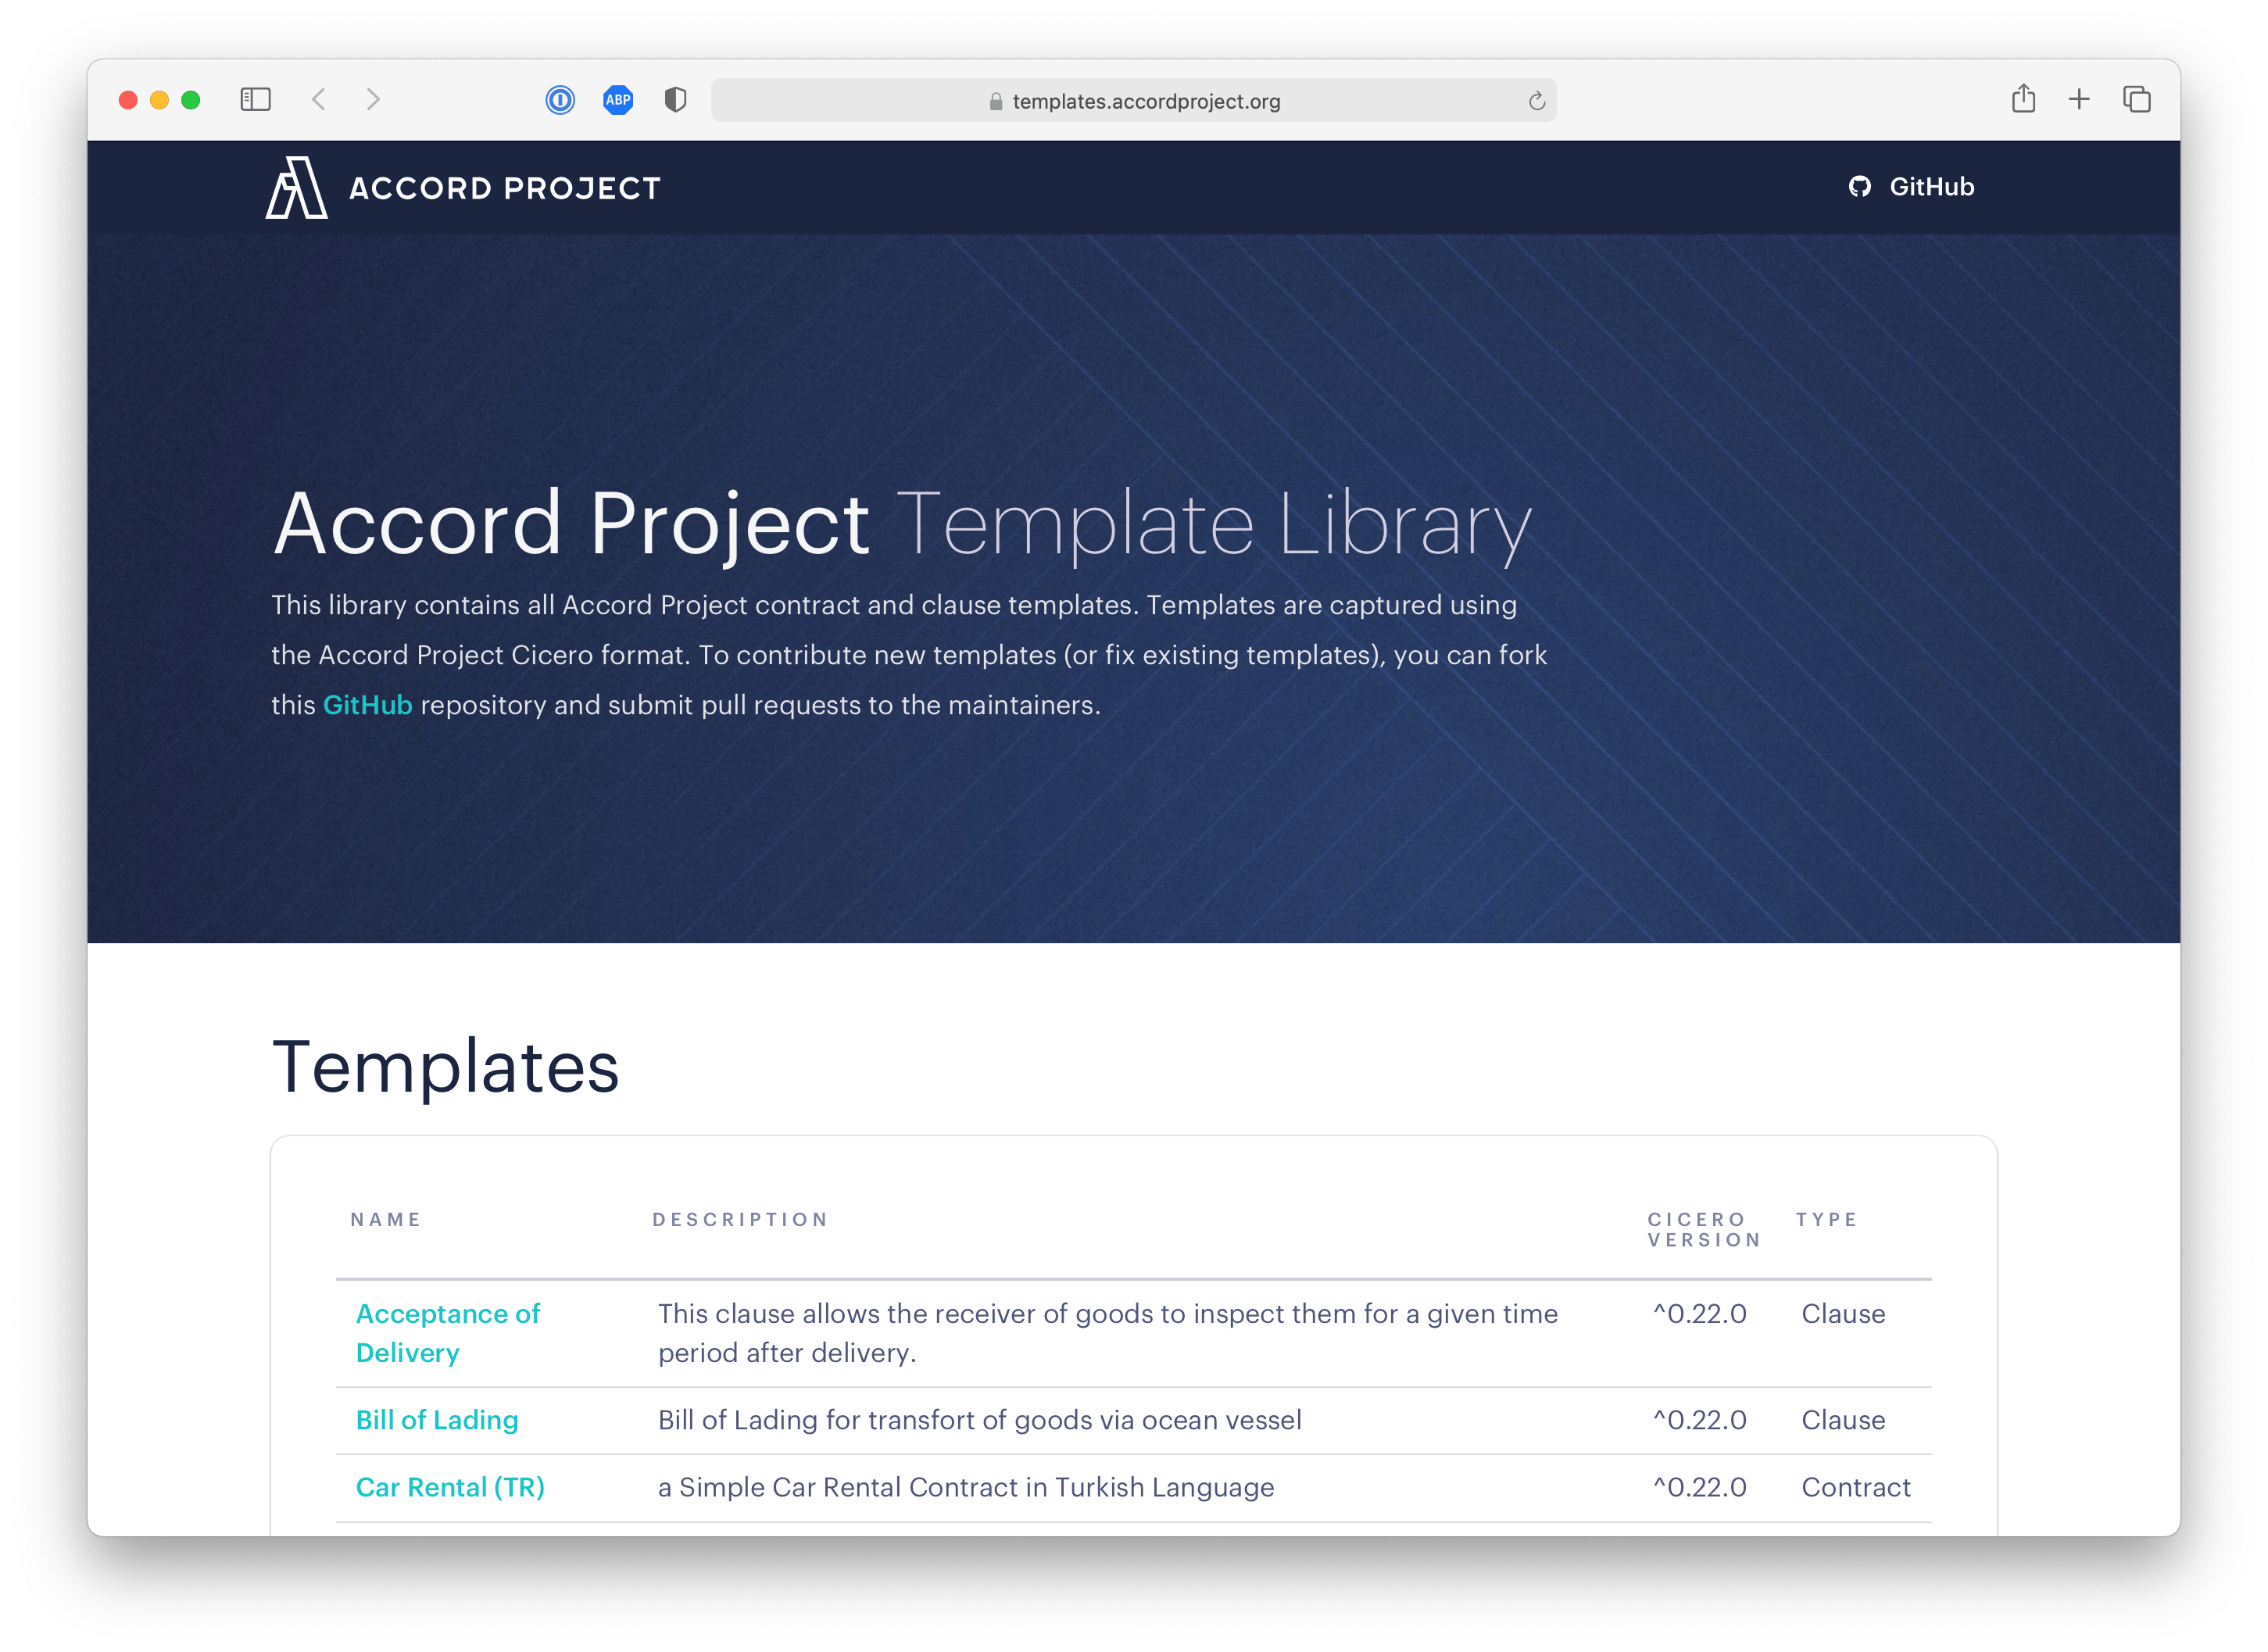
Task: Click the templates.accordproject.org address bar
Action: 1145,101
